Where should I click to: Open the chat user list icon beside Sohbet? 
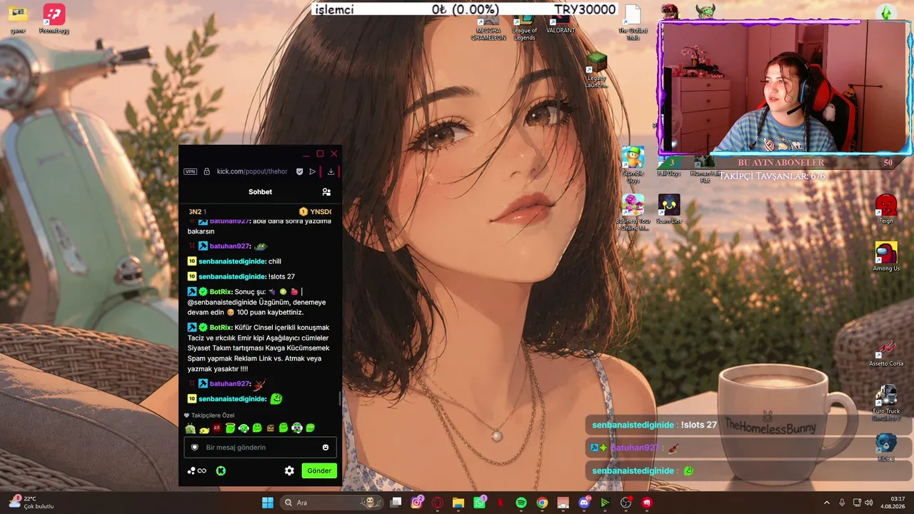(x=326, y=192)
